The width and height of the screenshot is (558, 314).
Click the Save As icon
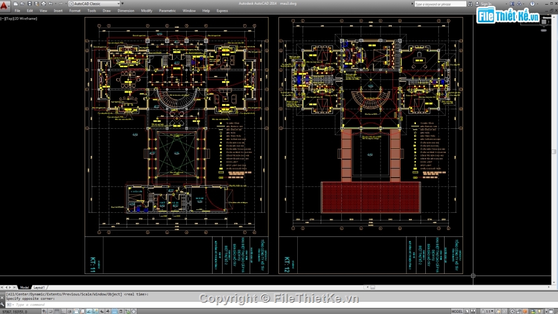36,4
